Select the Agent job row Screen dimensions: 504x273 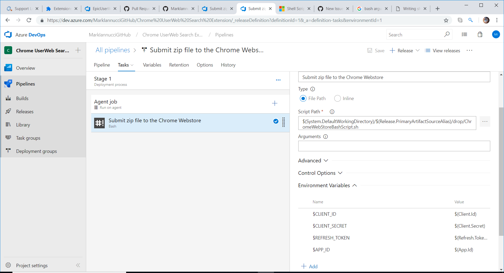click(x=190, y=104)
